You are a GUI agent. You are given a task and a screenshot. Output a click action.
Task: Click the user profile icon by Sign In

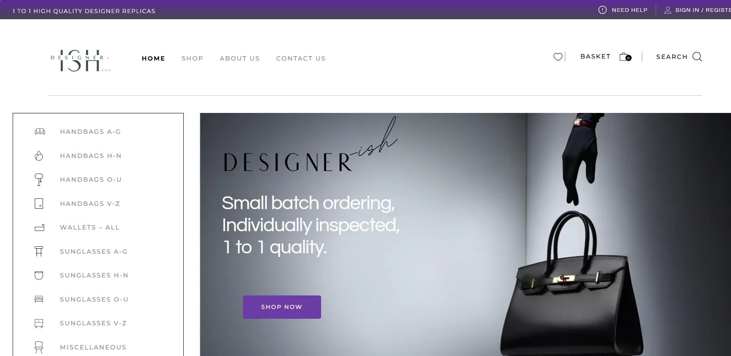pyautogui.click(x=668, y=10)
